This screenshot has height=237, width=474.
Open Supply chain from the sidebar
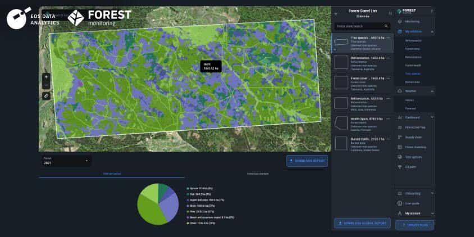point(413,137)
